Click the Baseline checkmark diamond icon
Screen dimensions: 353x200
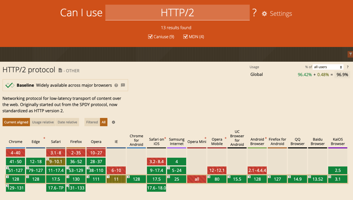[x=10, y=85]
